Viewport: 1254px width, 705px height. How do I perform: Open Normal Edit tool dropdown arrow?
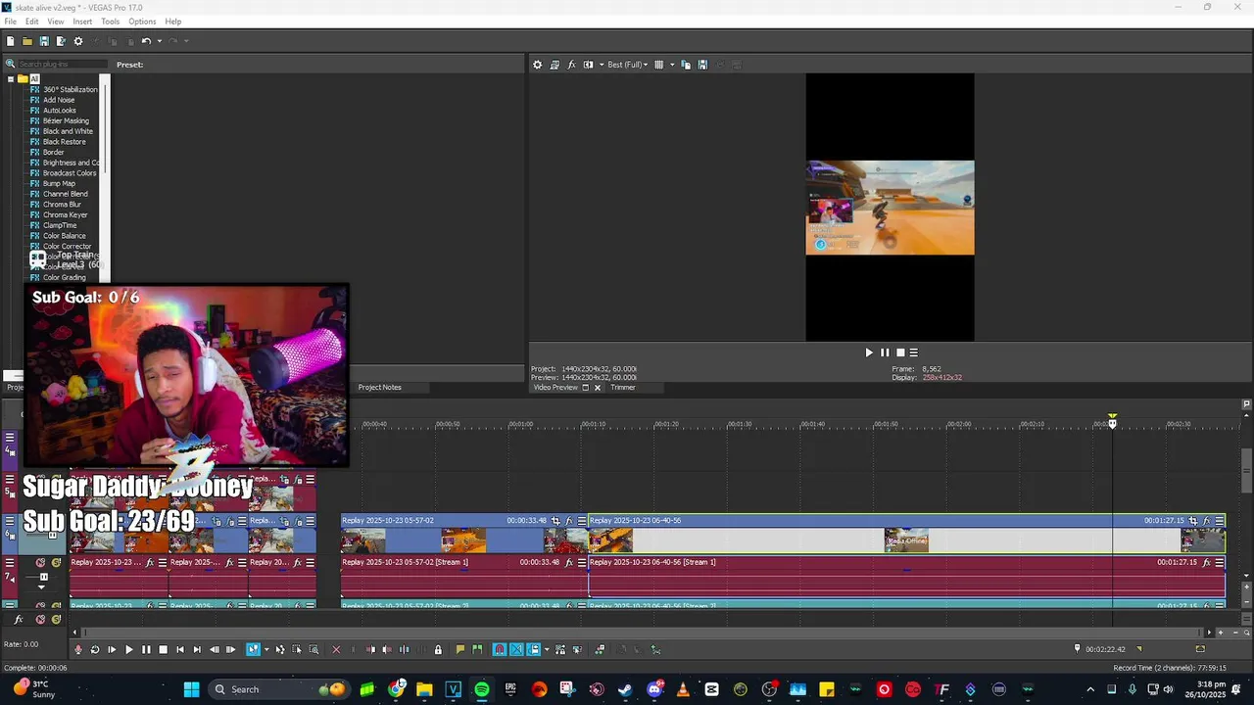[x=266, y=649]
